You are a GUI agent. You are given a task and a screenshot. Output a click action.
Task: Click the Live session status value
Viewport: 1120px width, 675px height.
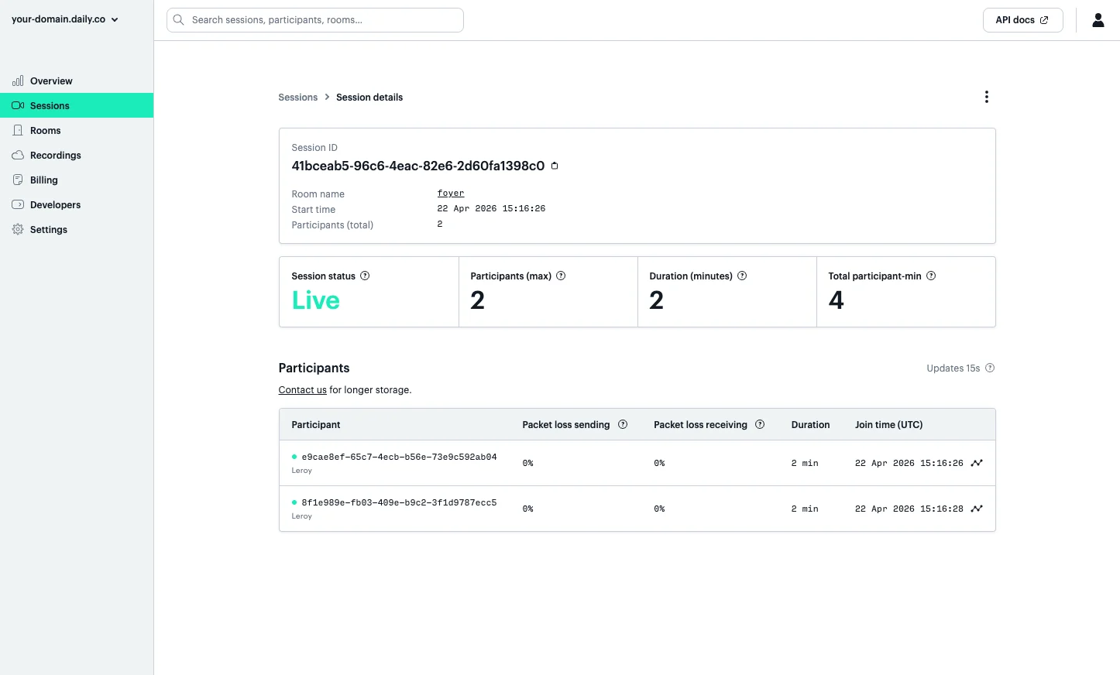click(x=316, y=300)
